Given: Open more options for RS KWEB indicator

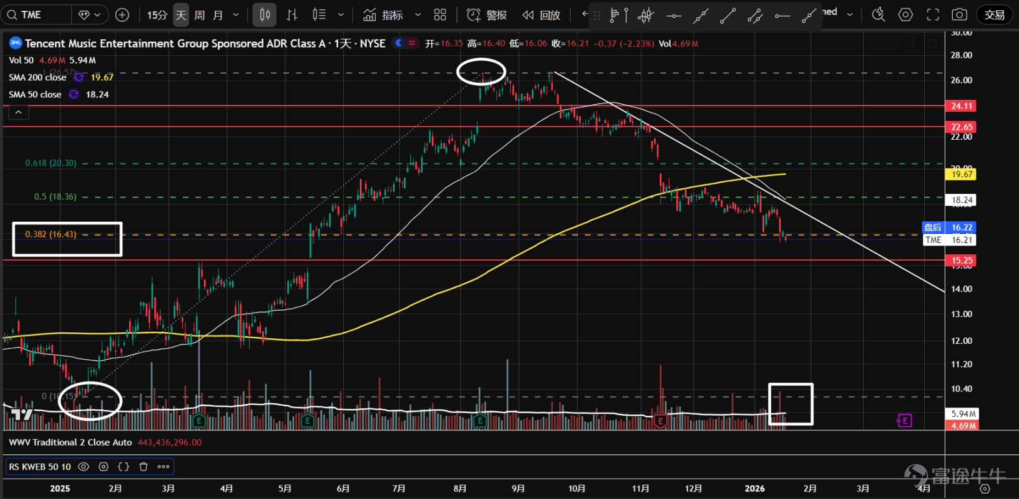Looking at the screenshot, I should [x=164, y=467].
